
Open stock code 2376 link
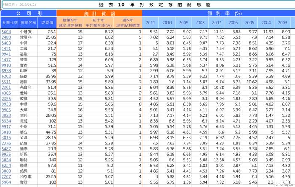pyautogui.click(x=6, y=143)
